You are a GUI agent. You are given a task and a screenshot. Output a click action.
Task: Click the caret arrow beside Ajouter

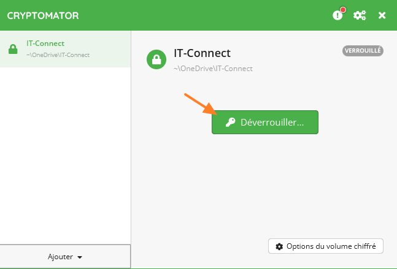(x=80, y=257)
